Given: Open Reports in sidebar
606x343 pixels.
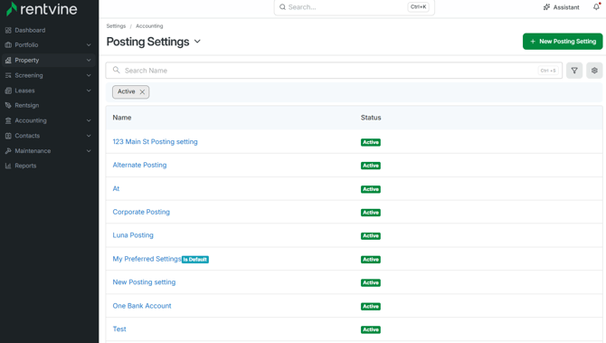Looking at the screenshot, I should (25, 166).
